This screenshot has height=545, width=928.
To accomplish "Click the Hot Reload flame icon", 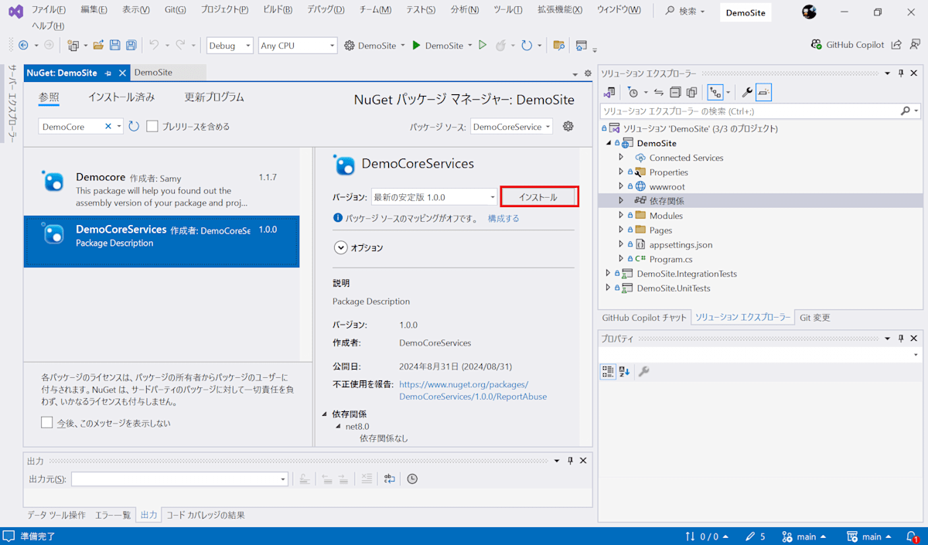I will (x=500, y=46).
